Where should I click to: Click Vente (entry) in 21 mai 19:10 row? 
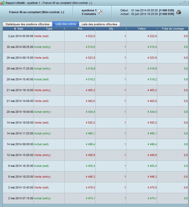(42, 90)
